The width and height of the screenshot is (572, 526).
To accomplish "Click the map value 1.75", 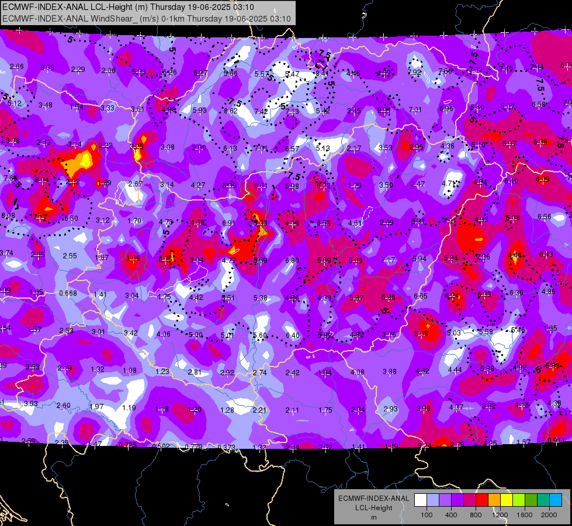I will 325,410.
